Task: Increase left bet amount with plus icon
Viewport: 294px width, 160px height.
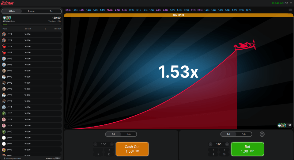Action: (x=112, y=144)
